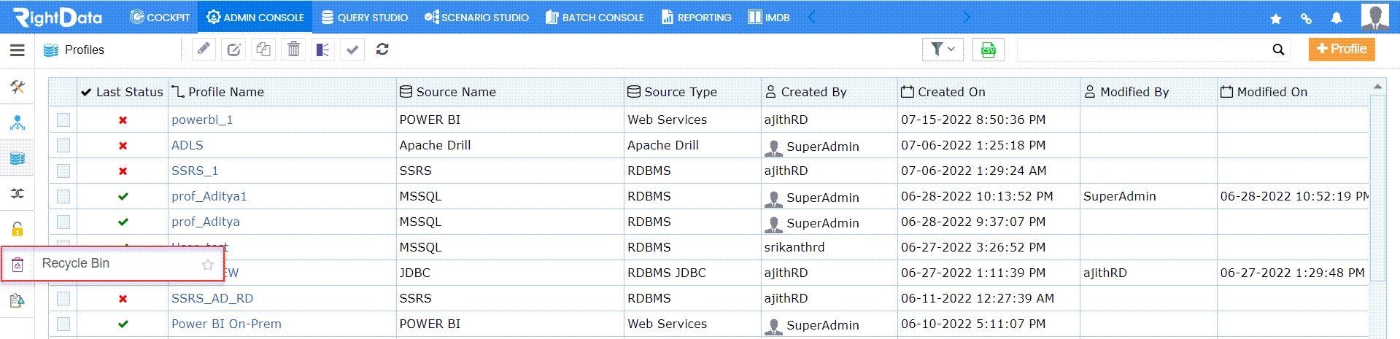Click the refresh icon in toolbar
The image size is (1400, 339).
coord(382,50)
